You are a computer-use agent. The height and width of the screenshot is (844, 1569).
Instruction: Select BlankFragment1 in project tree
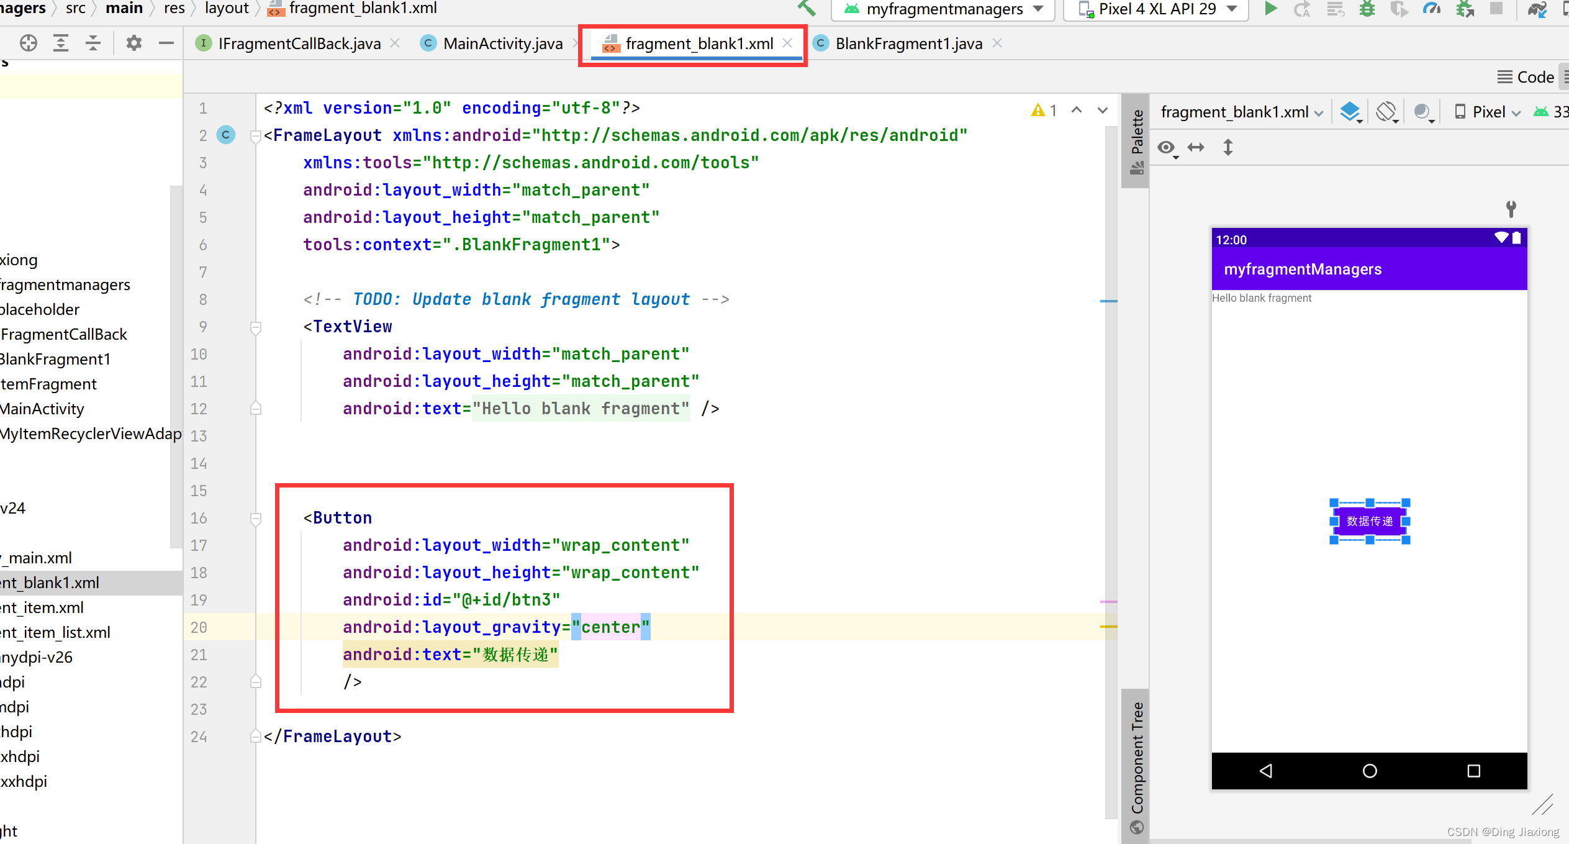(55, 359)
